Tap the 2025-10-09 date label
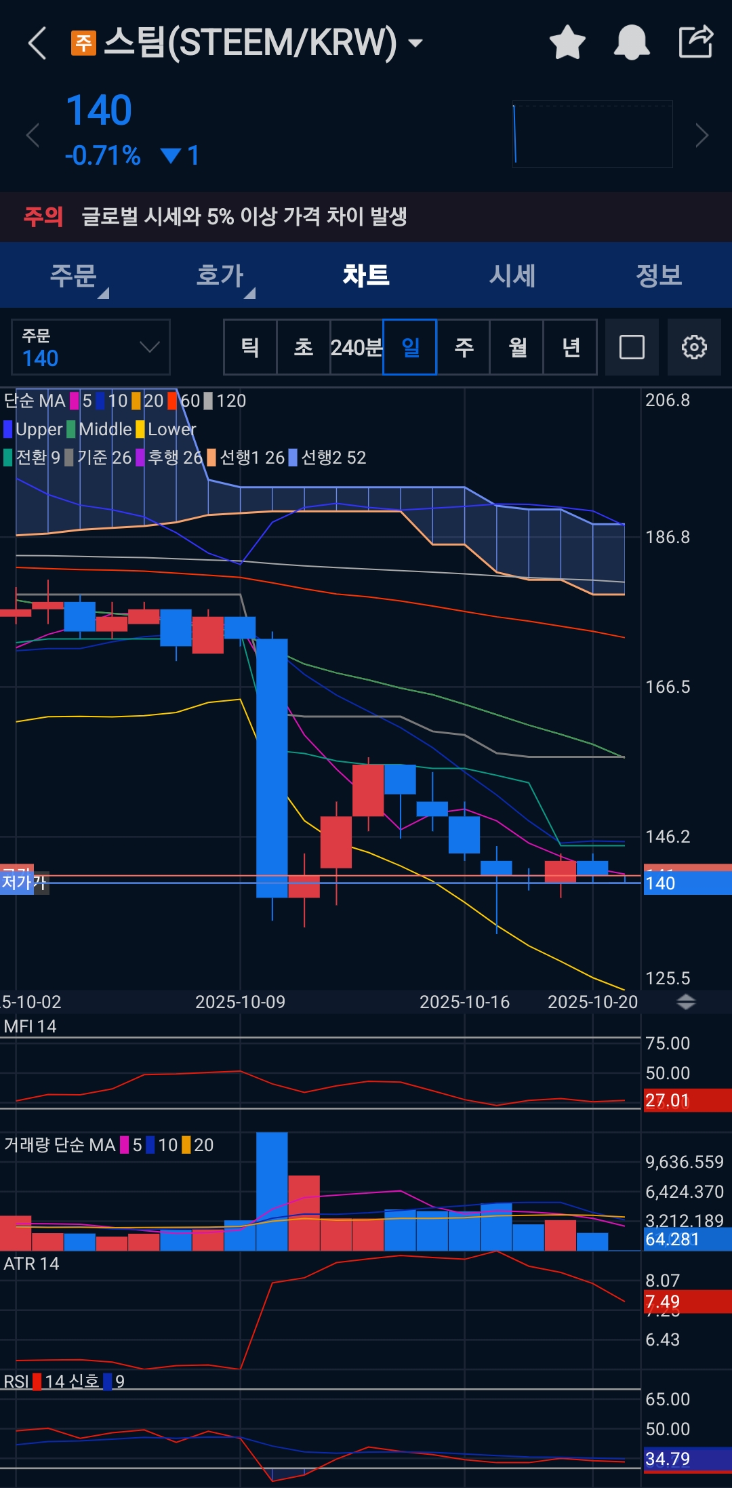 pyautogui.click(x=240, y=1002)
